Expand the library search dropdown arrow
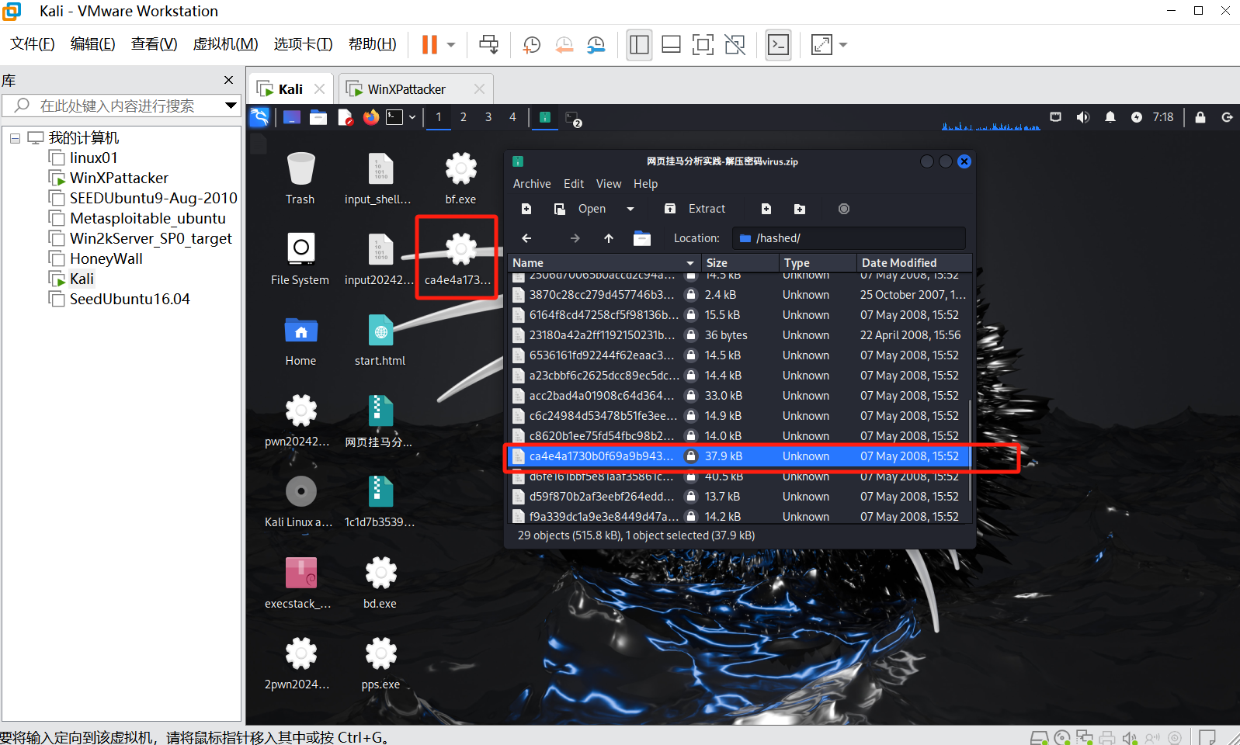The width and height of the screenshot is (1240, 745). [231, 106]
